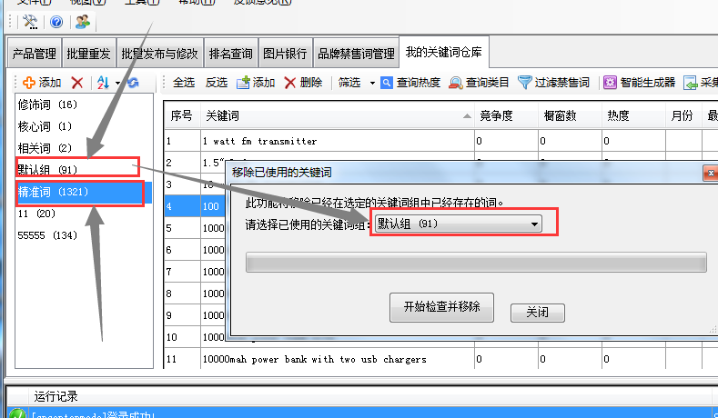The height and width of the screenshot is (418, 718).
Task: Click 关闭 button in the dialog
Action: click(537, 312)
